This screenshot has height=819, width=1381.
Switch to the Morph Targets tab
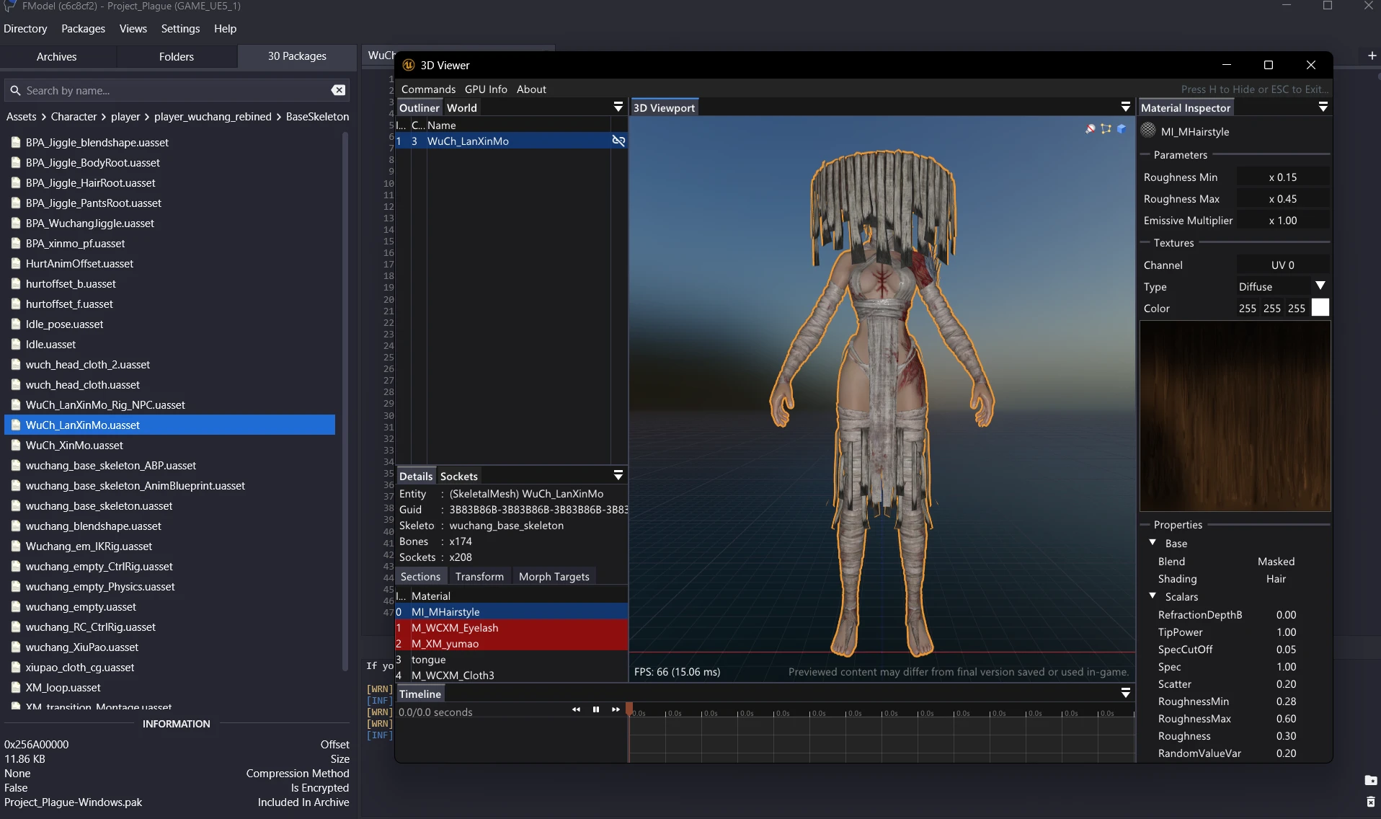click(554, 576)
